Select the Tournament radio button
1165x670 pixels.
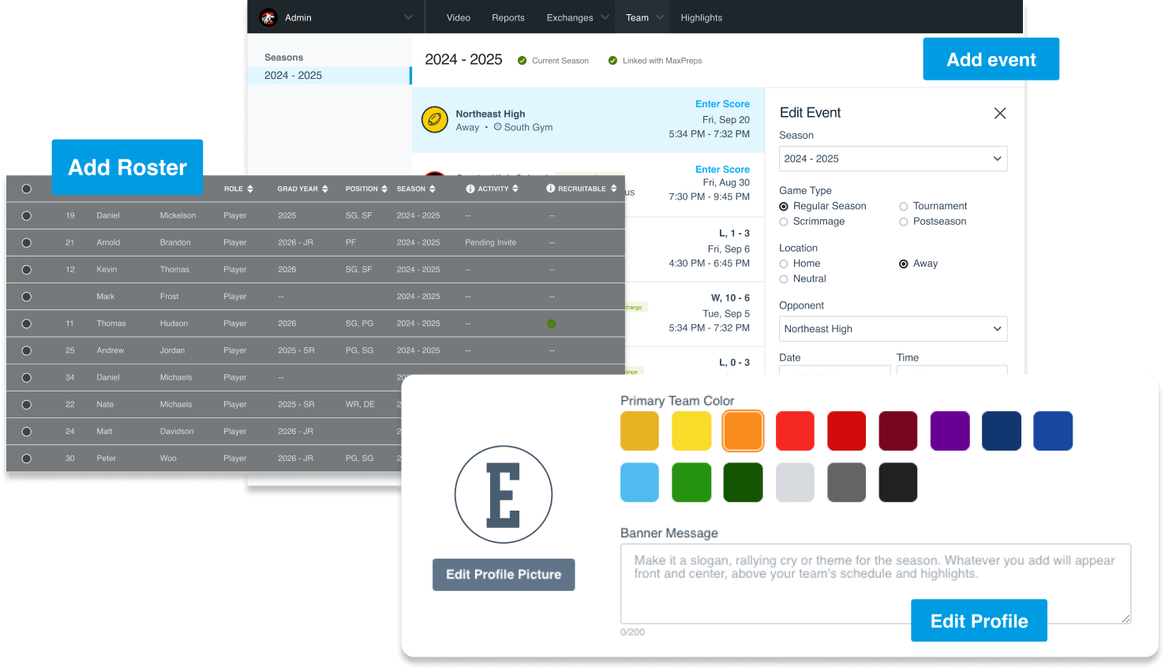[904, 206]
